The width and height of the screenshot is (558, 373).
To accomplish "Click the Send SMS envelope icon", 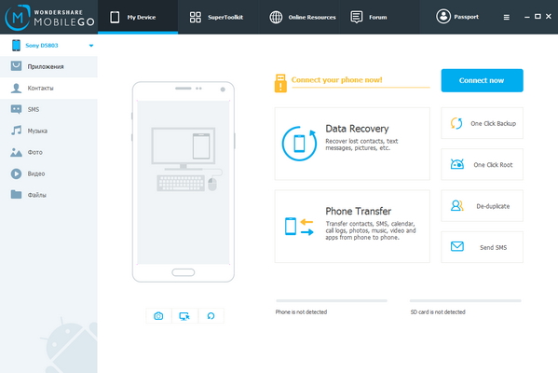I will 457,246.
